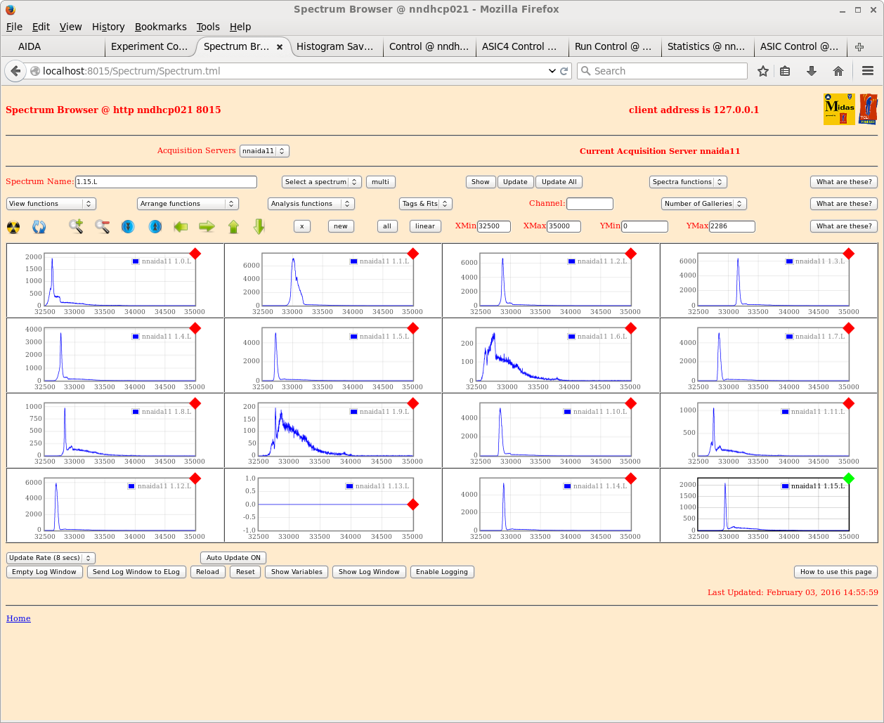Viewport: 884px width, 723px height.
Task: Reload page via the URL bar icon
Action: pos(564,71)
